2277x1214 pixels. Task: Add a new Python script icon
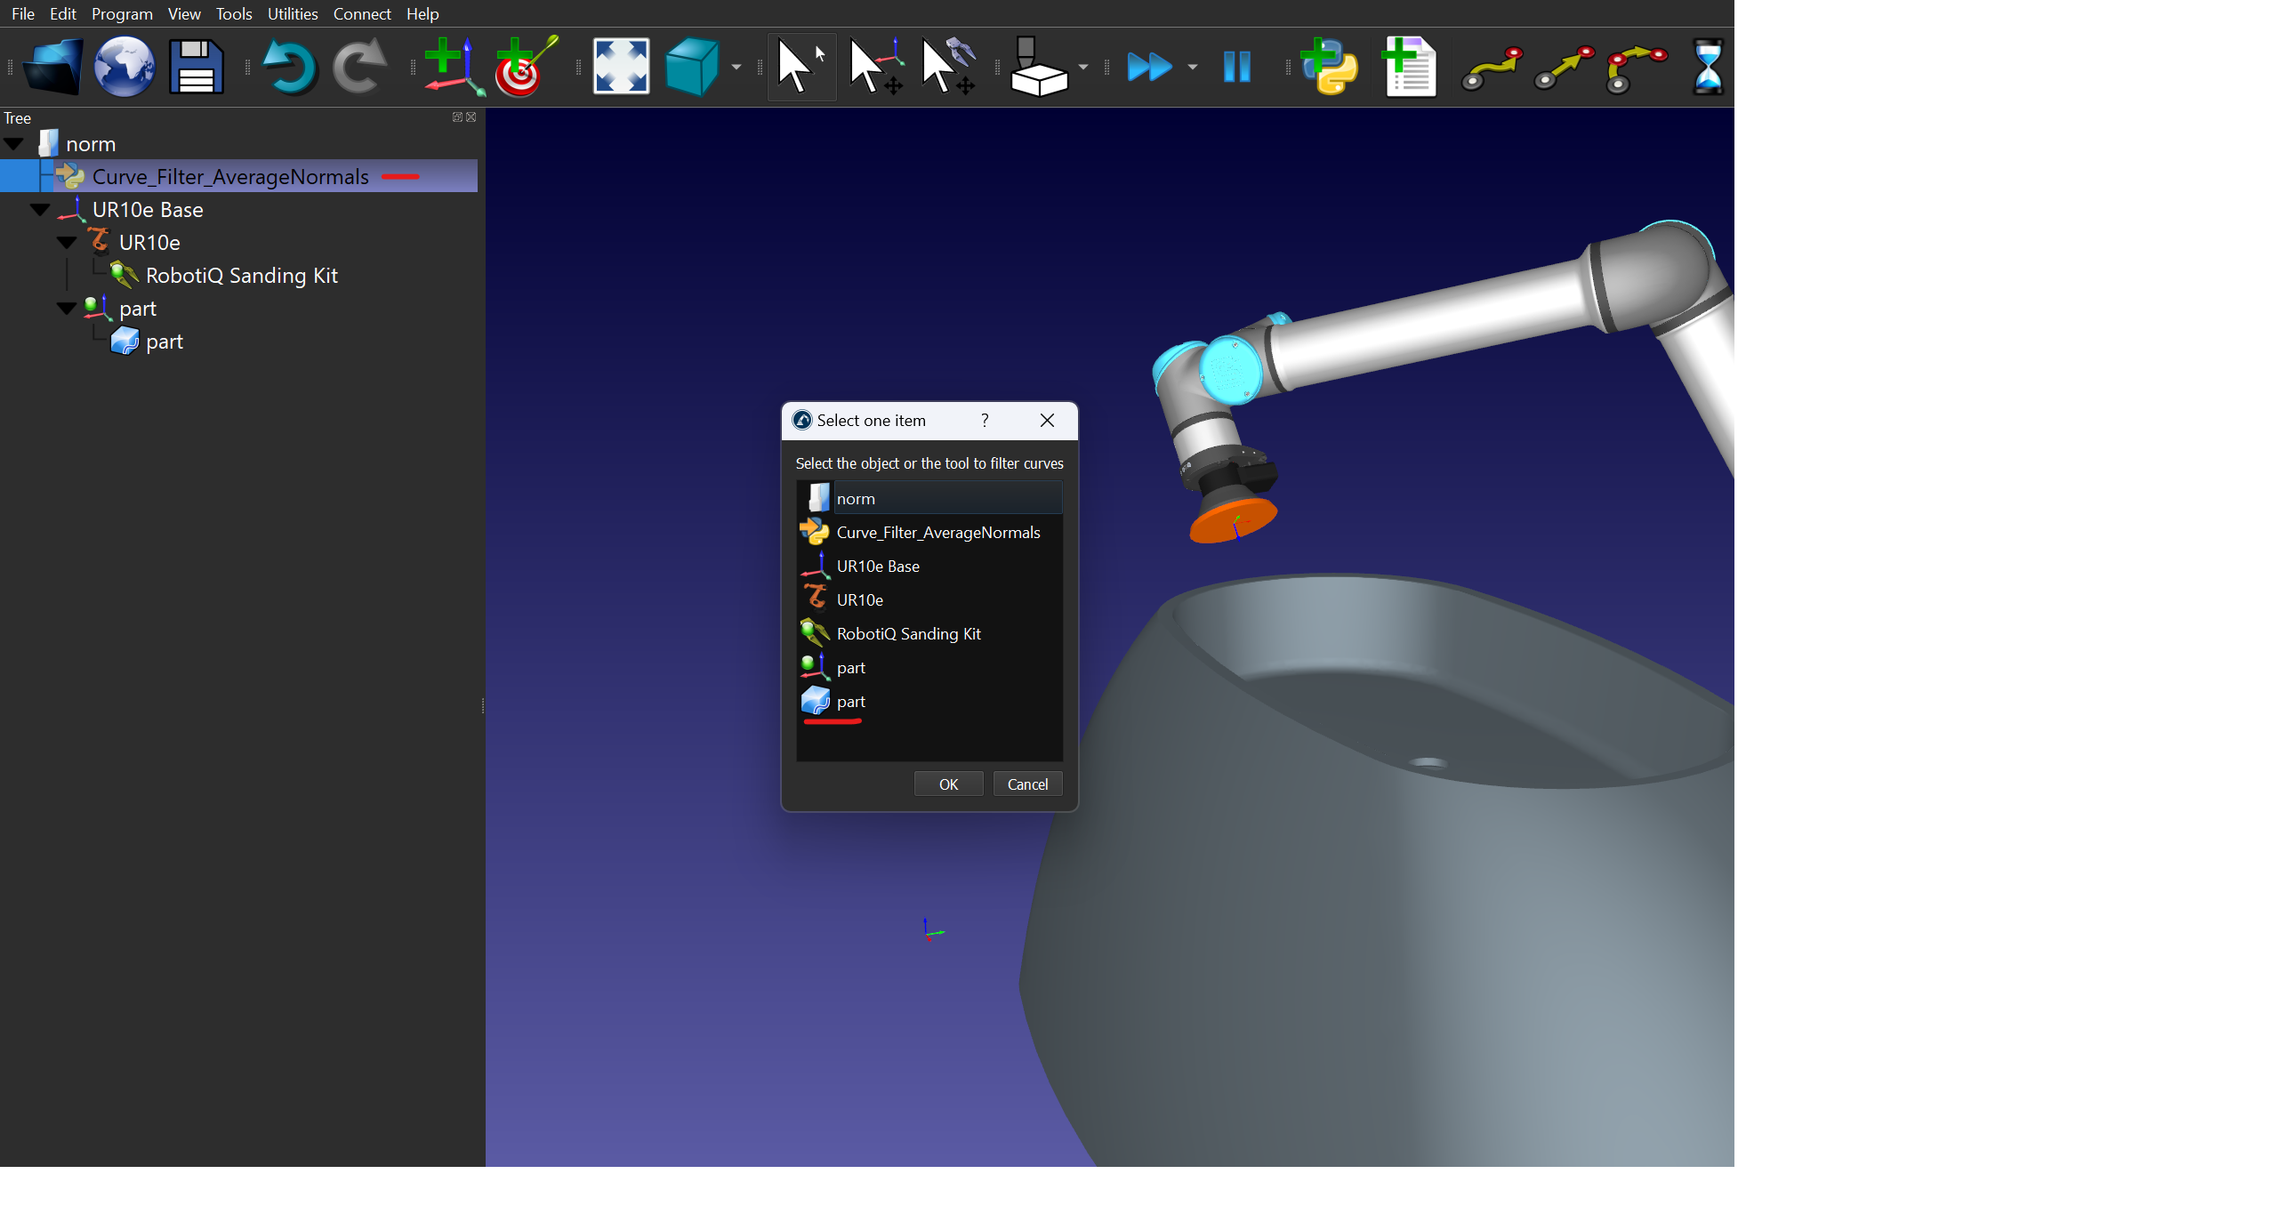coord(1329,68)
